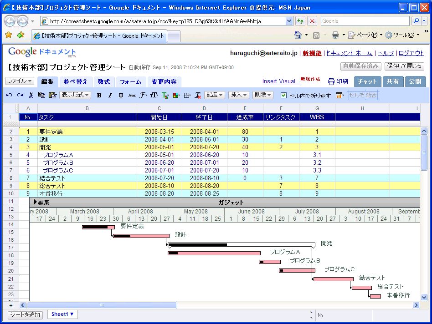Apply strikethrough text formatting
Viewport: 432px width, 324px height.
[132, 95]
